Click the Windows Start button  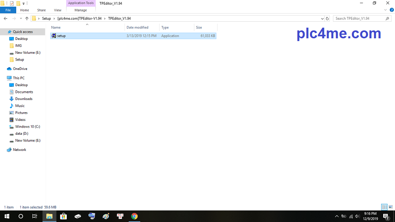pos(7,216)
